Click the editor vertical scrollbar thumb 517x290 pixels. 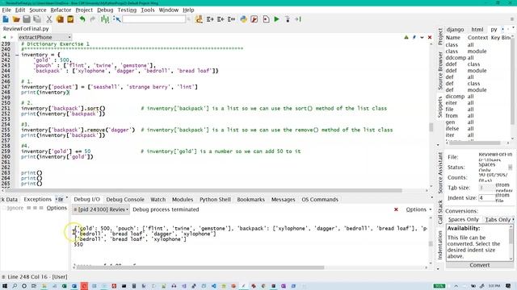pyautogui.click(x=431, y=127)
